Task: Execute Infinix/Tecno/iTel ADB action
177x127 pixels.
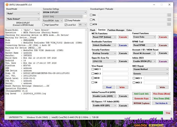Action: [x=123, y=96]
